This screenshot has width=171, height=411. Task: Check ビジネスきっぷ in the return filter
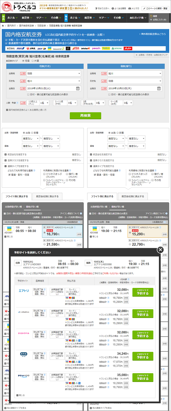pos(130,174)
